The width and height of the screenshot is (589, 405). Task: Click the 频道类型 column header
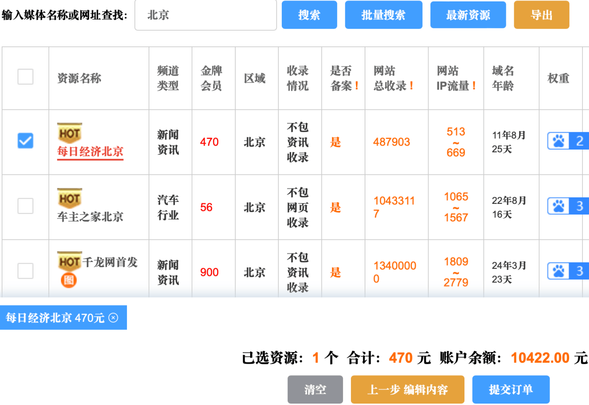click(x=168, y=78)
